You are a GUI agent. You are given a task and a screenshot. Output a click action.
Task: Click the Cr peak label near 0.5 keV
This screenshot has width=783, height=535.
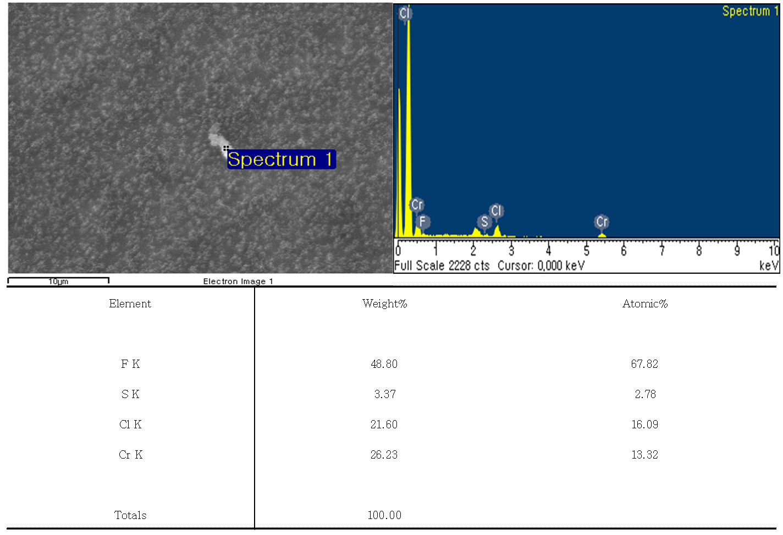click(417, 205)
